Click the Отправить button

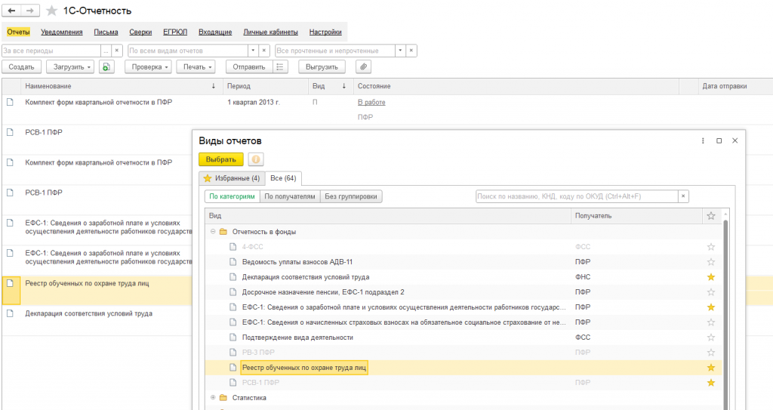[x=249, y=67]
